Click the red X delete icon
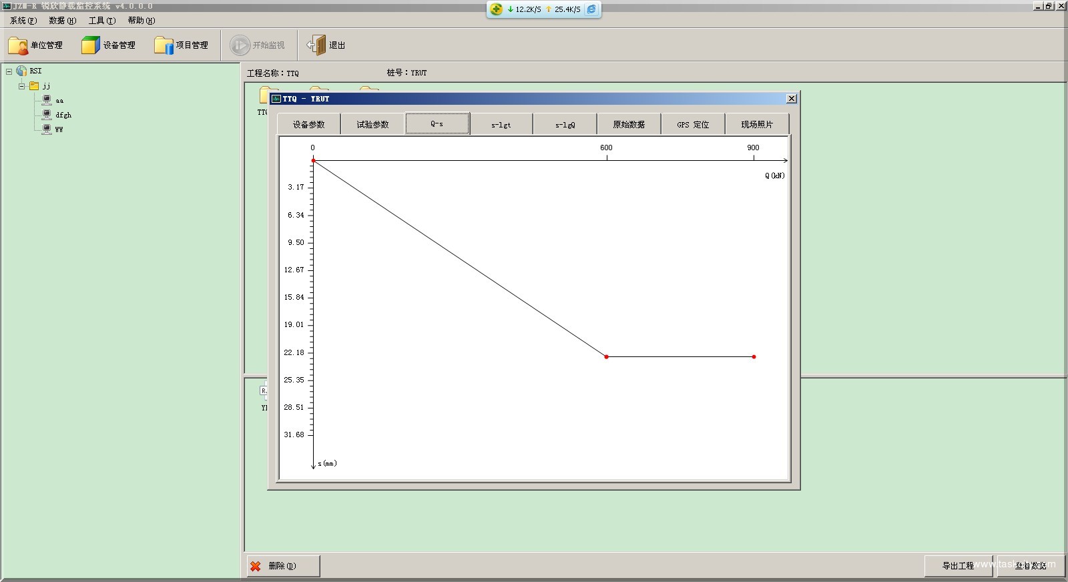1068x582 pixels. (x=256, y=566)
